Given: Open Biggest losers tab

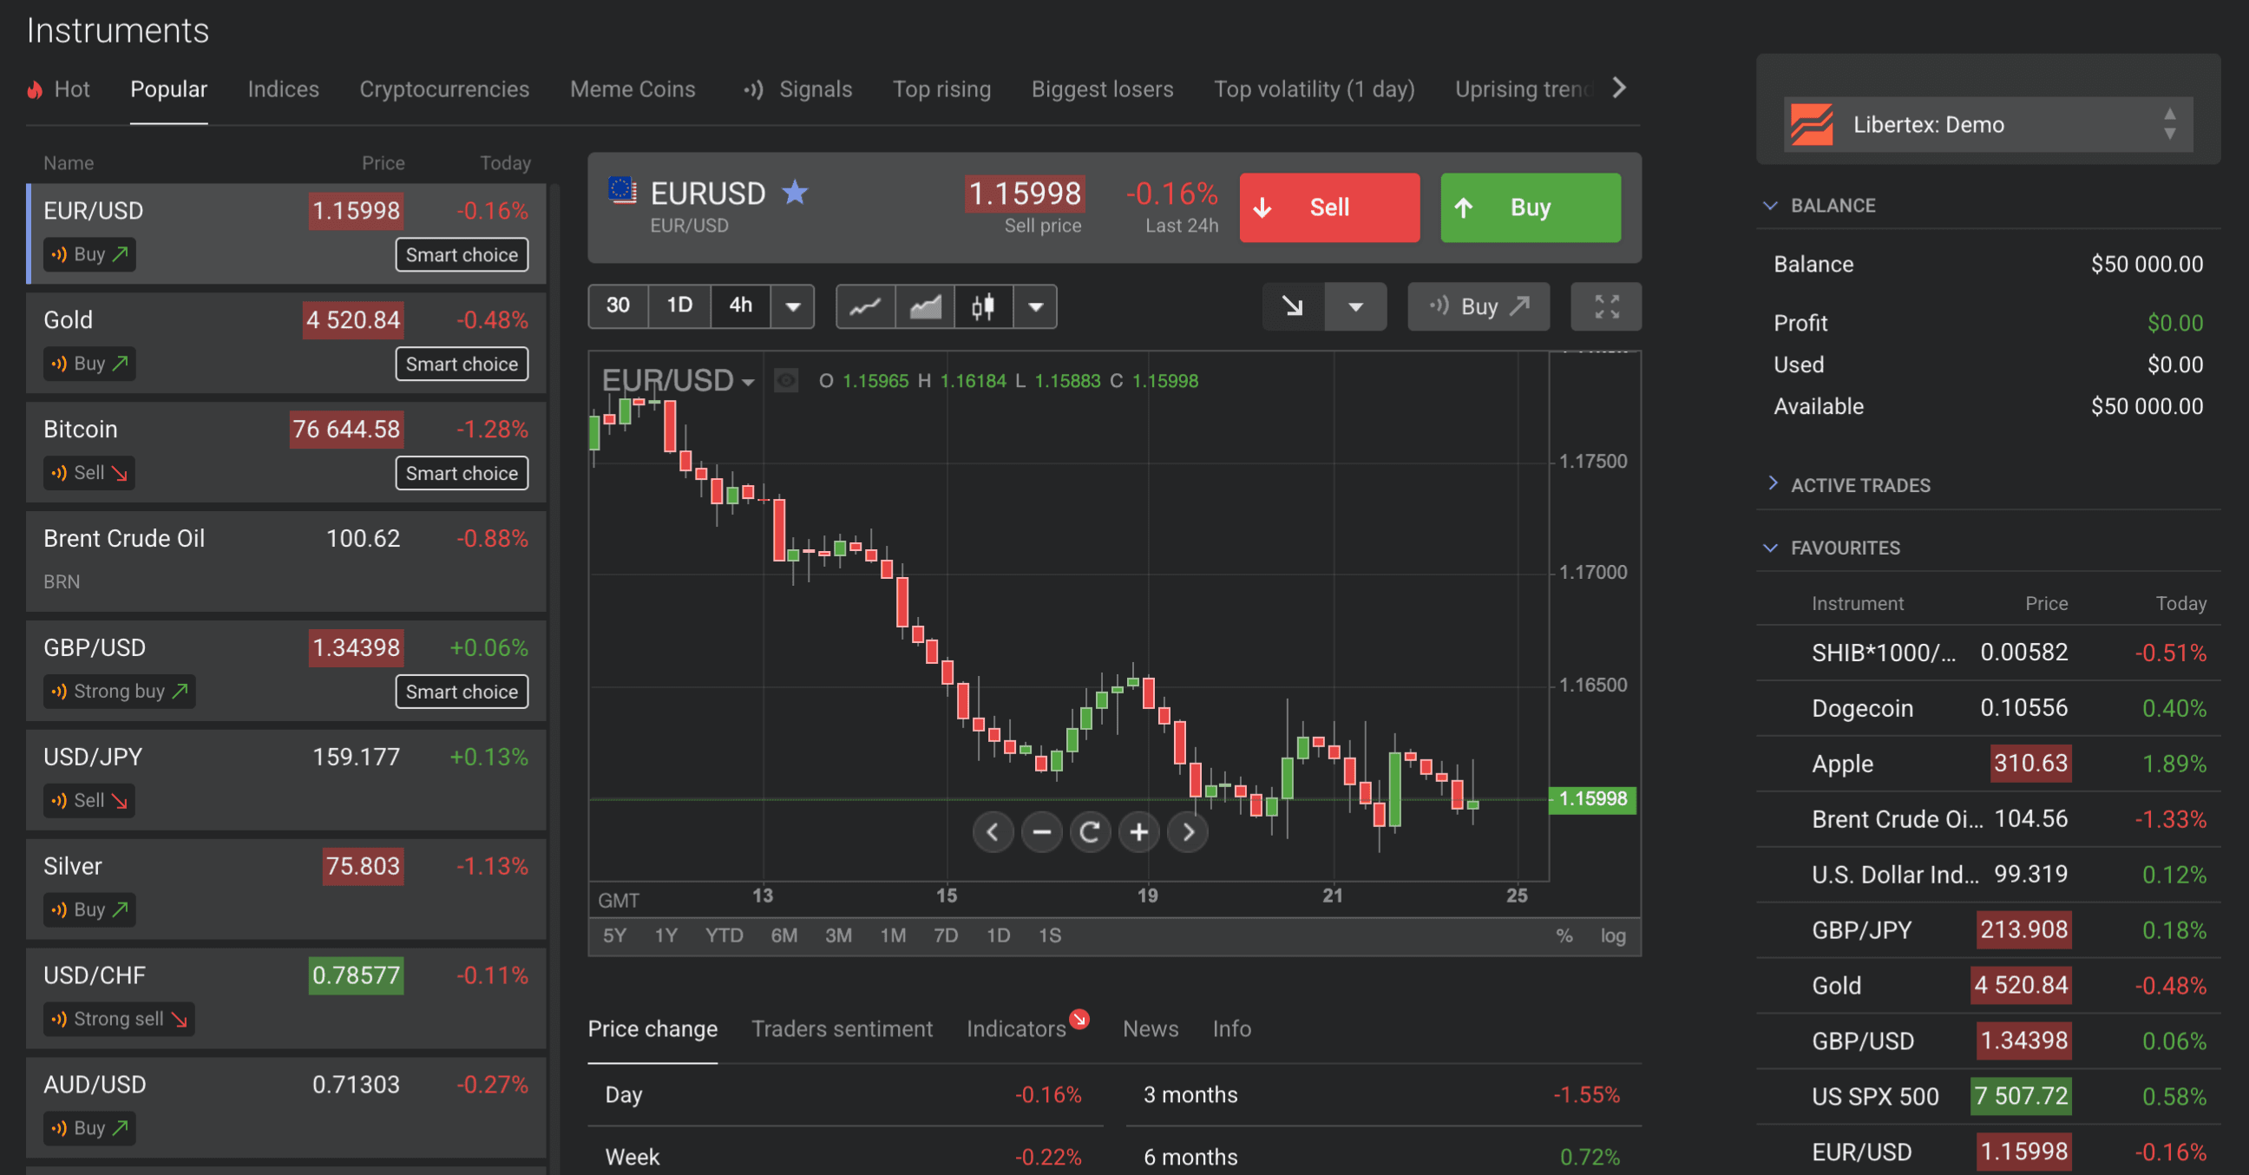Looking at the screenshot, I should coord(1102,89).
